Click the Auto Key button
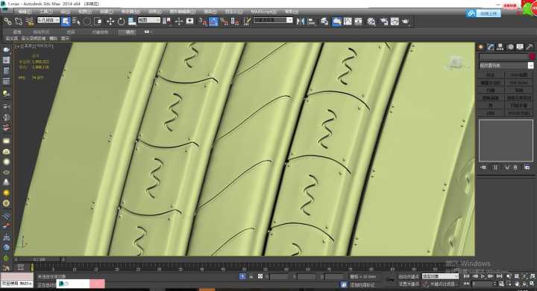Screen dimensions: 537x291 click(x=408, y=276)
